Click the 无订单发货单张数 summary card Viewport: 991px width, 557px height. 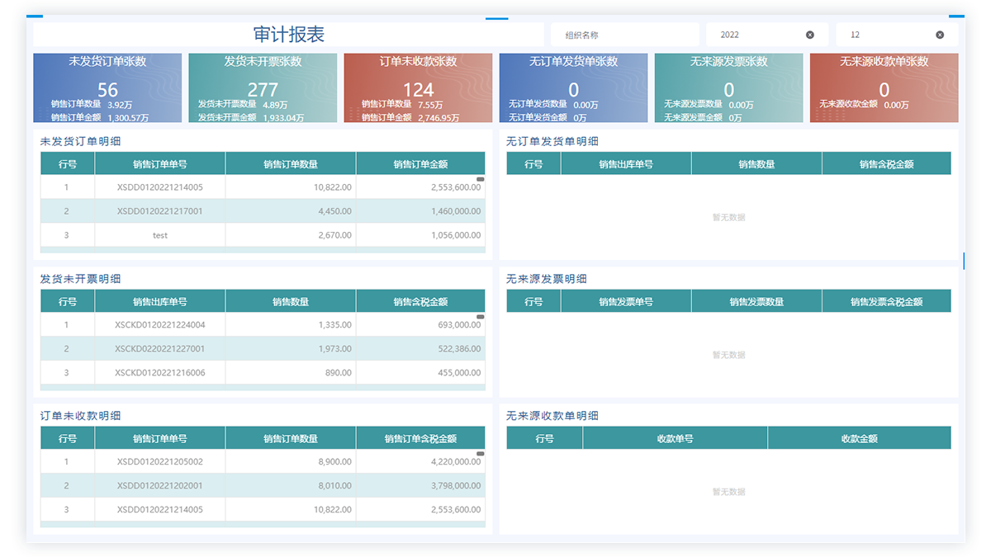click(573, 87)
